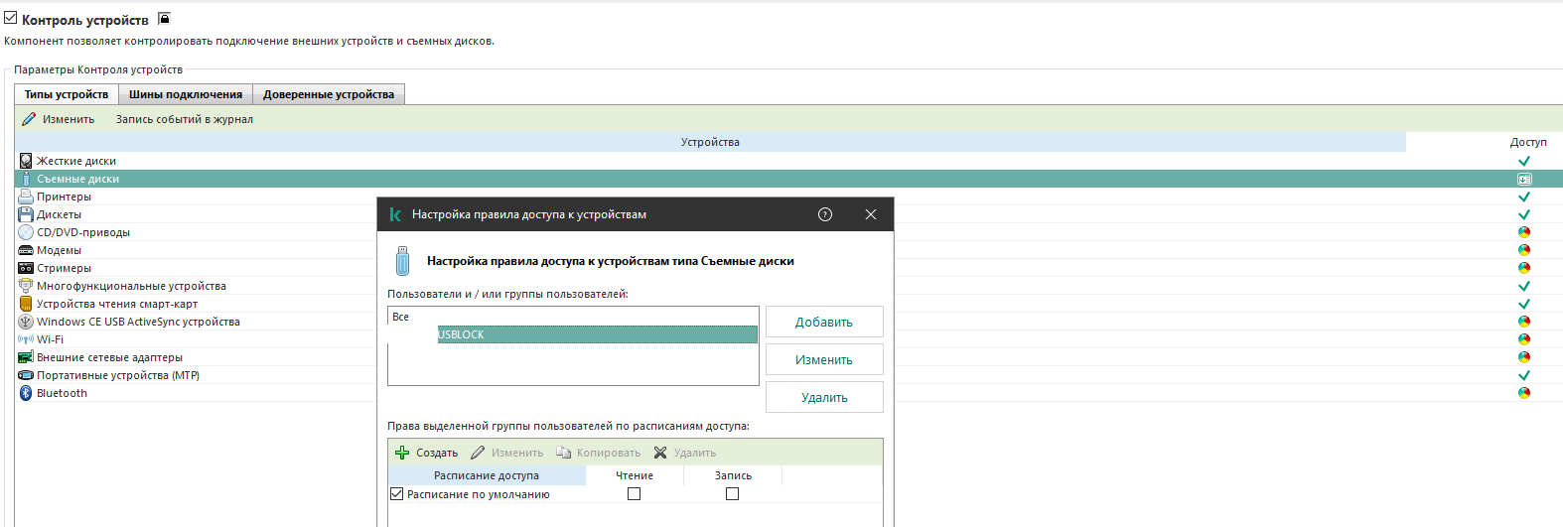Screen dimensions: 1563x527
Task: Click the Bluetooth device icon
Action: point(26,393)
